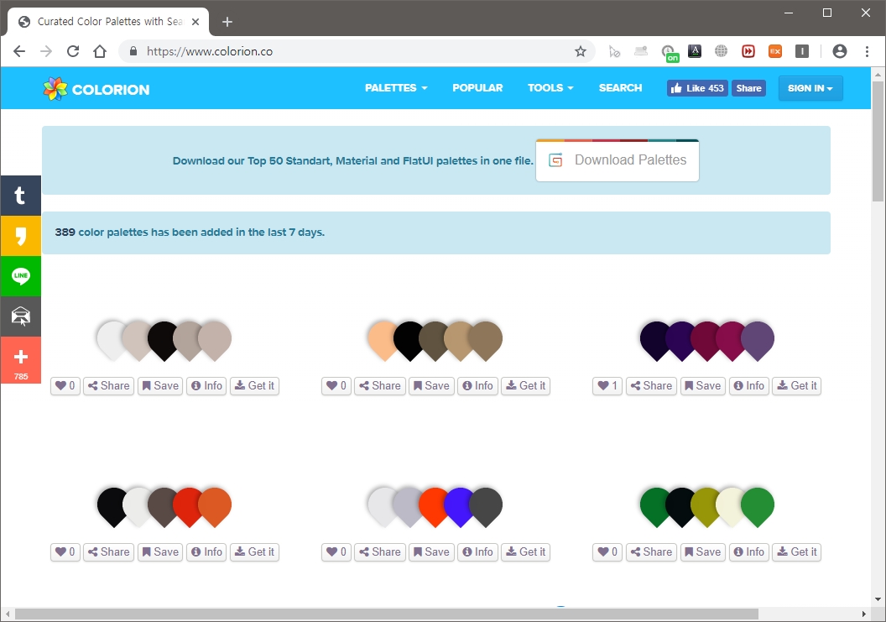Reload the page in Chrome
The image size is (886, 622).
[x=73, y=51]
